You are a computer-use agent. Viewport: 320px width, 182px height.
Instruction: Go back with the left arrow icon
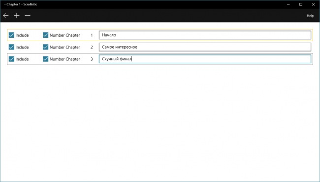6,16
